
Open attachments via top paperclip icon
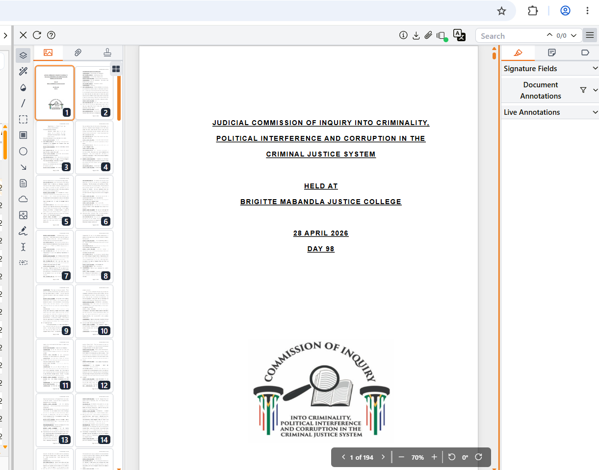pos(428,35)
